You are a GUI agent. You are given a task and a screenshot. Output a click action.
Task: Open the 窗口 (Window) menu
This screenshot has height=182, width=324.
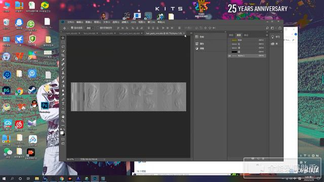151,22
